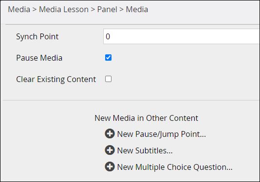Select the last Media breadcrumb item
This screenshot has width=260, height=182.
(137, 9)
